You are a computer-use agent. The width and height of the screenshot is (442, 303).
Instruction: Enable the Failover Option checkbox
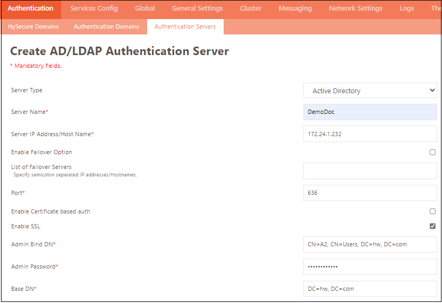pyautogui.click(x=432, y=152)
